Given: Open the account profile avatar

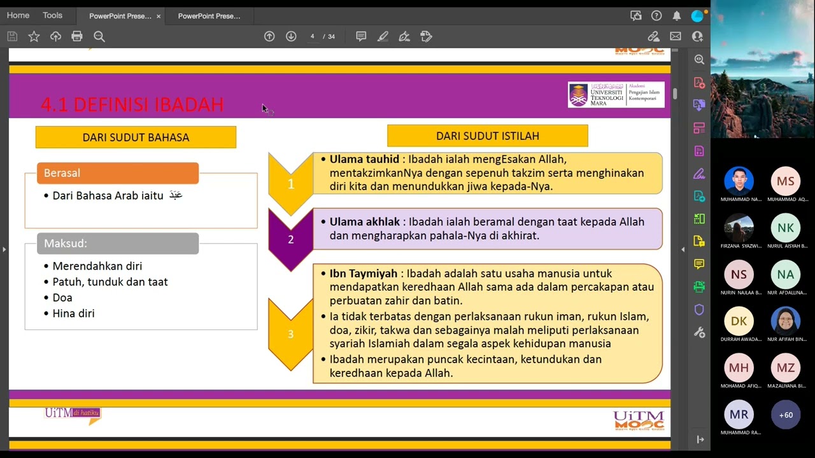Looking at the screenshot, I should pos(698,16).
